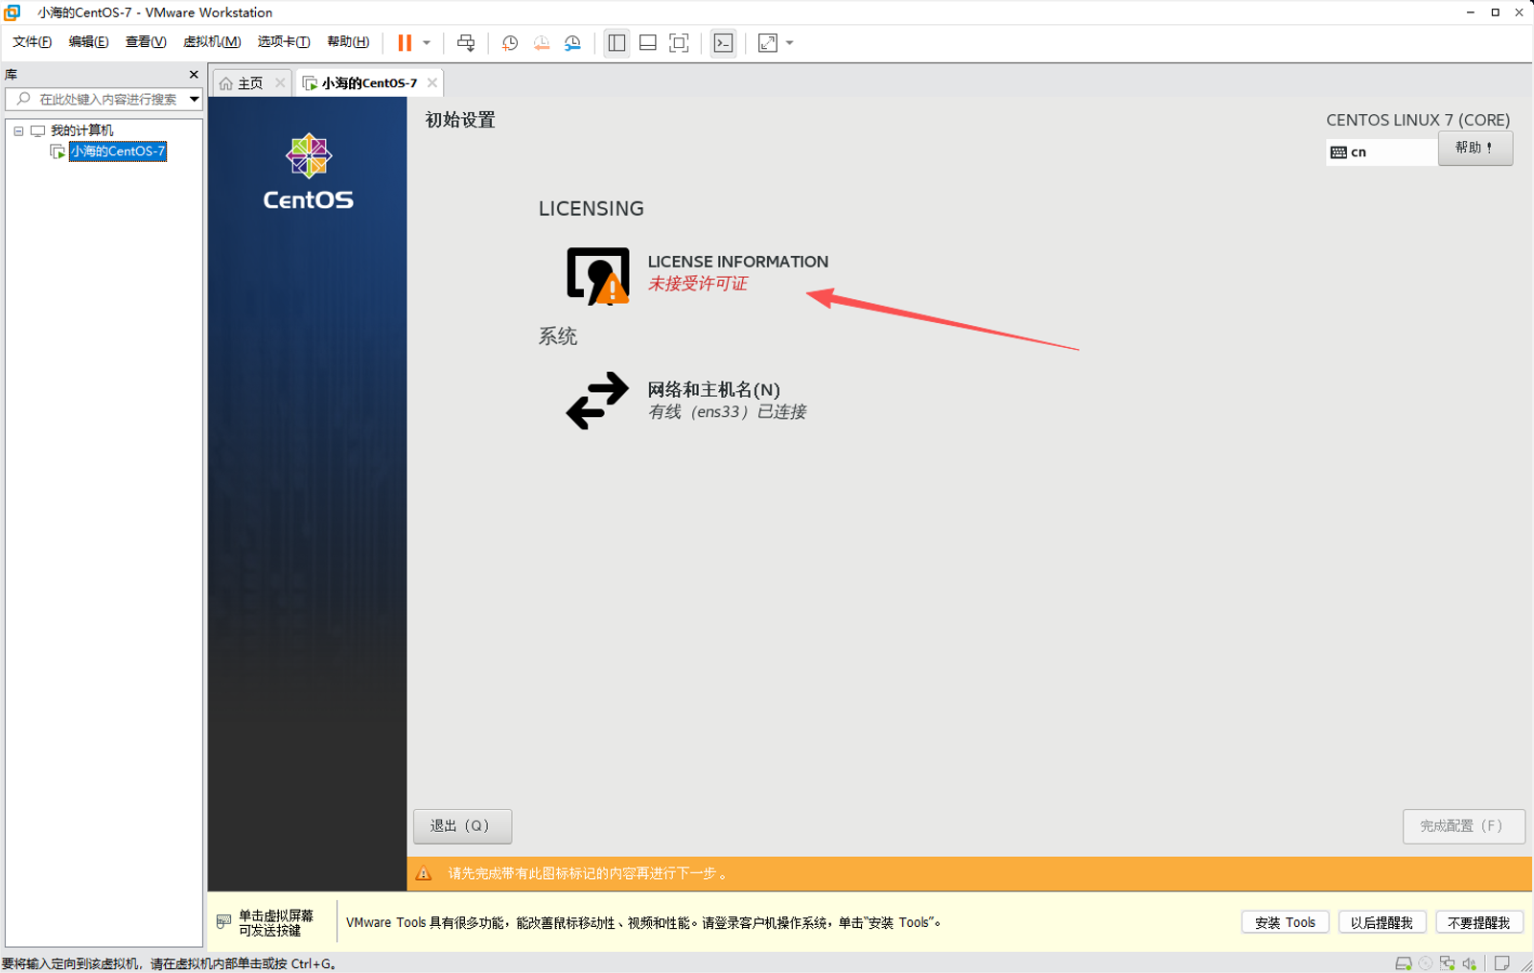Image resolution: width=1534 pixels, height=973 pixels.
Task: Open 网络和主机名(N) settings
Action: point(713,389)
